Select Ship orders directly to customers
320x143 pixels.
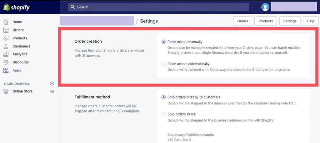163,97
